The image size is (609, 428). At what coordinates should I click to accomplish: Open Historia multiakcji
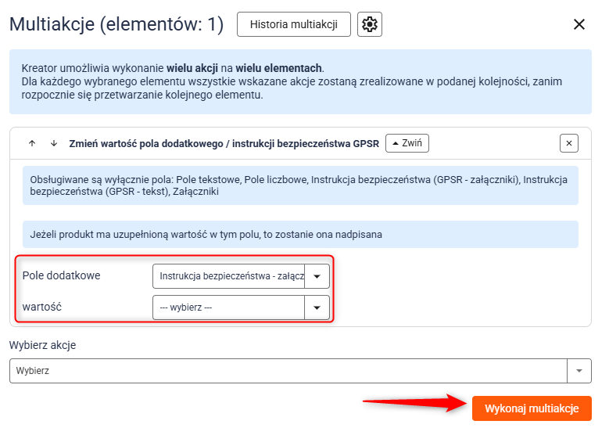click(x=293, y=24)
